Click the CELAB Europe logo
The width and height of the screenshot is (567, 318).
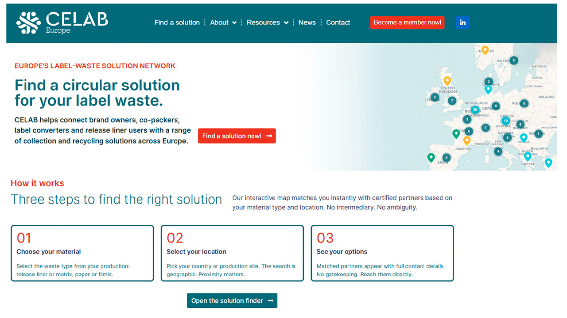pyautogui.click(x=62, y=23)
